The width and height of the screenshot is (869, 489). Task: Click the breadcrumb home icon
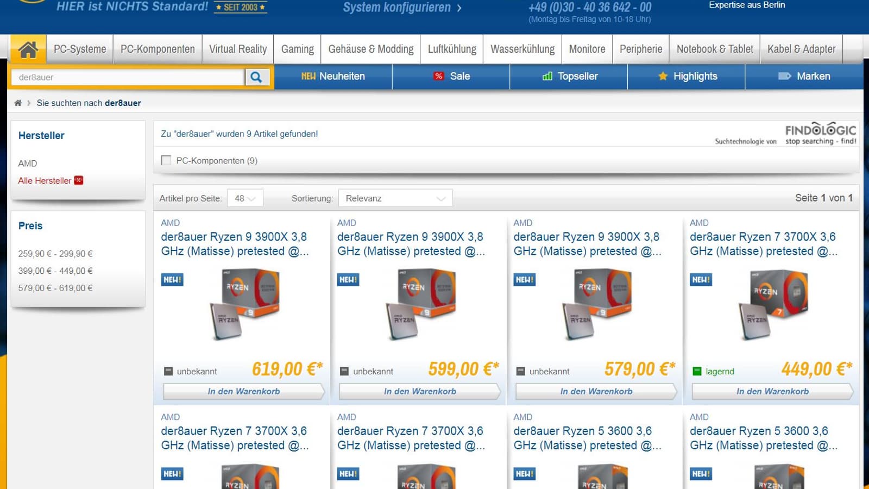[x=18, y=103]
